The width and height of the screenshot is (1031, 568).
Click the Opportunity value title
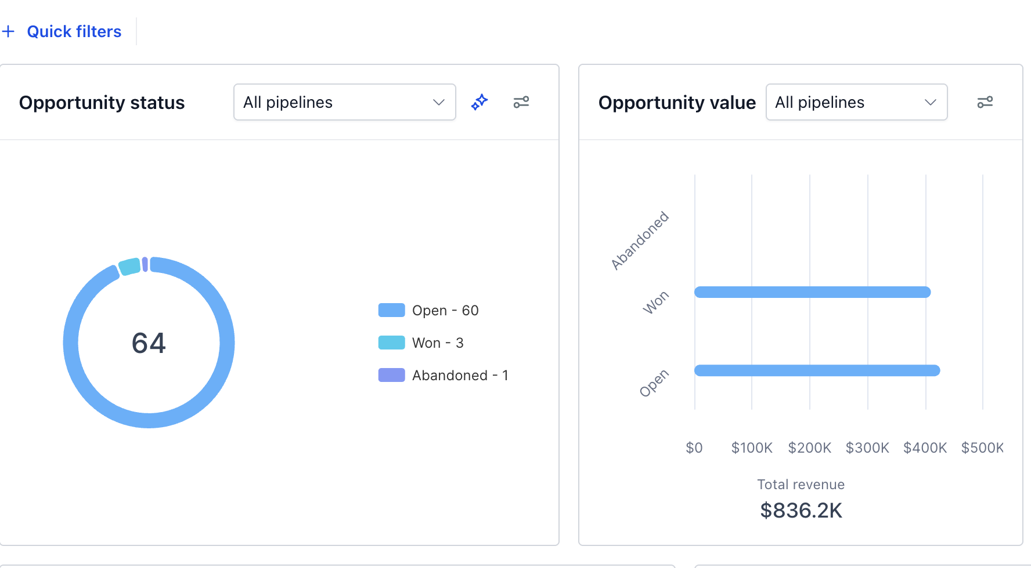point(677,103)
